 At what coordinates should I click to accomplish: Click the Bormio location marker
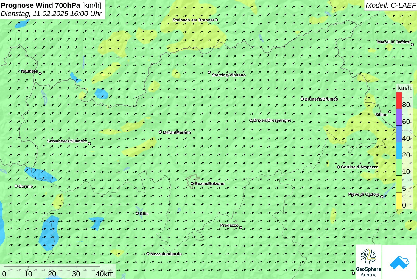(16, 186)
